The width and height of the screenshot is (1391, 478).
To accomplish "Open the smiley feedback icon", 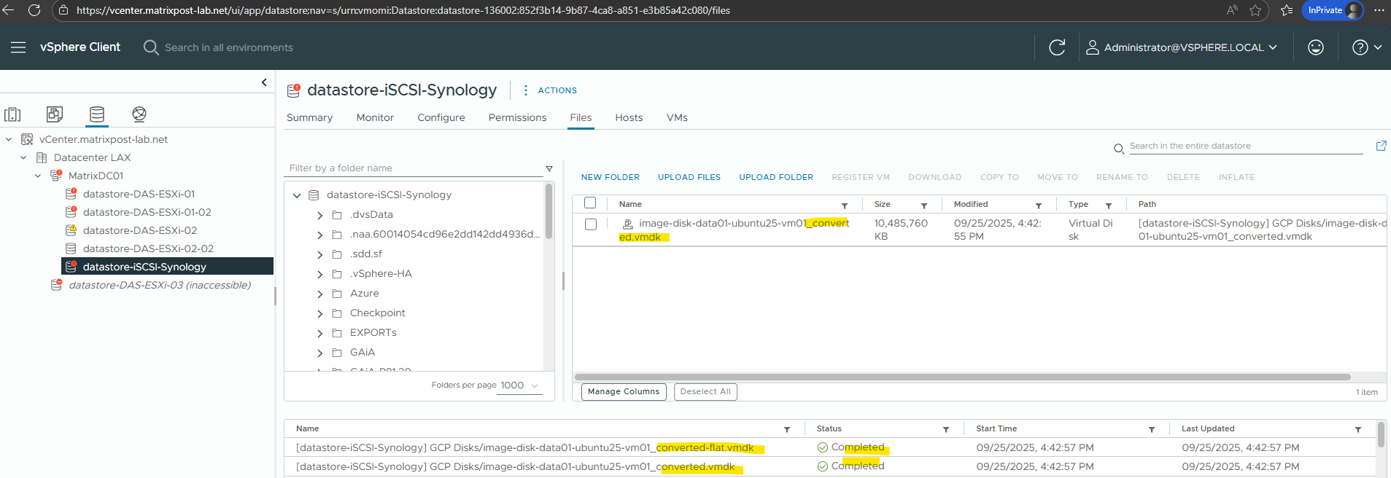I will [x=1316, y=47].
